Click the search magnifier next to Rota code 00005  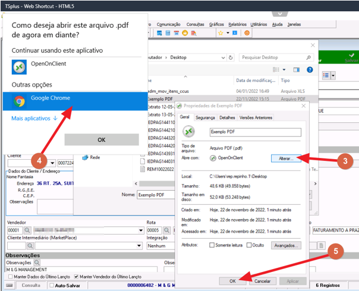click(x=166, y=230)
